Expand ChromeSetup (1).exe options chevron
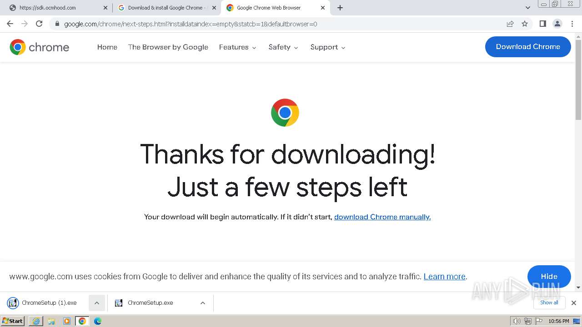 point(97,303)
